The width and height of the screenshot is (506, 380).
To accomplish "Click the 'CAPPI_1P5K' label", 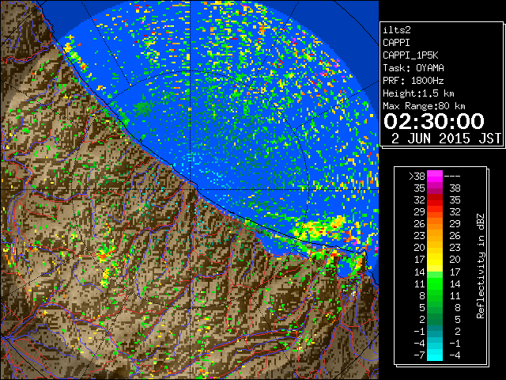I will click(410, 55).
